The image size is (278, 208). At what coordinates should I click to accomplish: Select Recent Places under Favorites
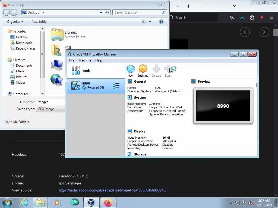pyautogui.click(x=23, y=48)
